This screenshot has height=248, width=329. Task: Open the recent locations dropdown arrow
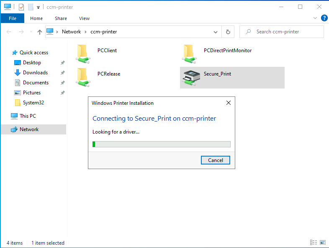tap(31, 32)
